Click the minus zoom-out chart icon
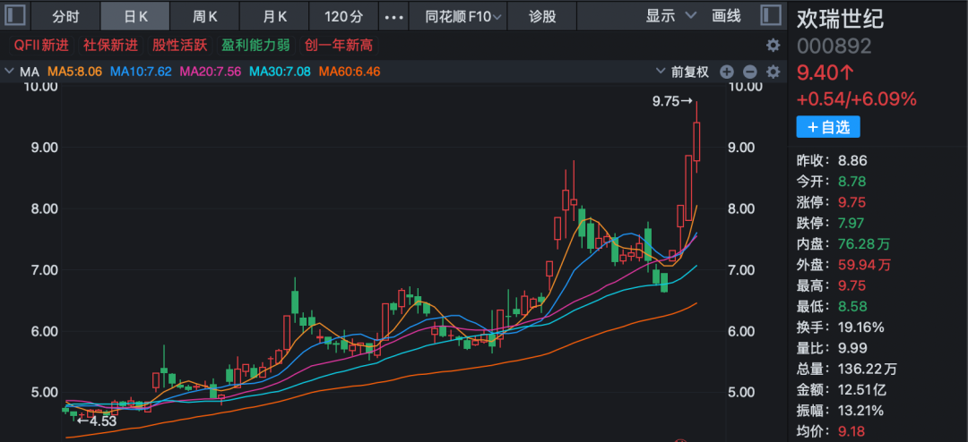 click(750, 72)
